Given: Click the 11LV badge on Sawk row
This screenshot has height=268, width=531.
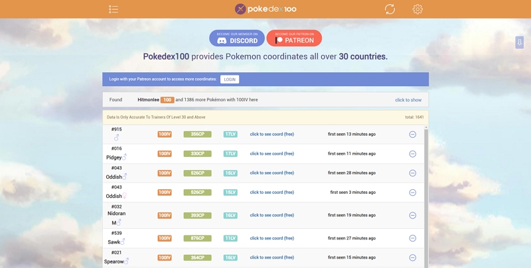Looking at the screenshot, I should 230,238.
